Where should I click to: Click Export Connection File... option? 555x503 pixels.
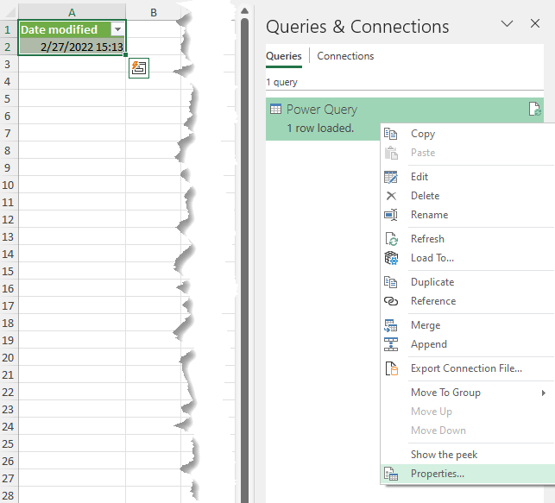(x=465, y=368)
